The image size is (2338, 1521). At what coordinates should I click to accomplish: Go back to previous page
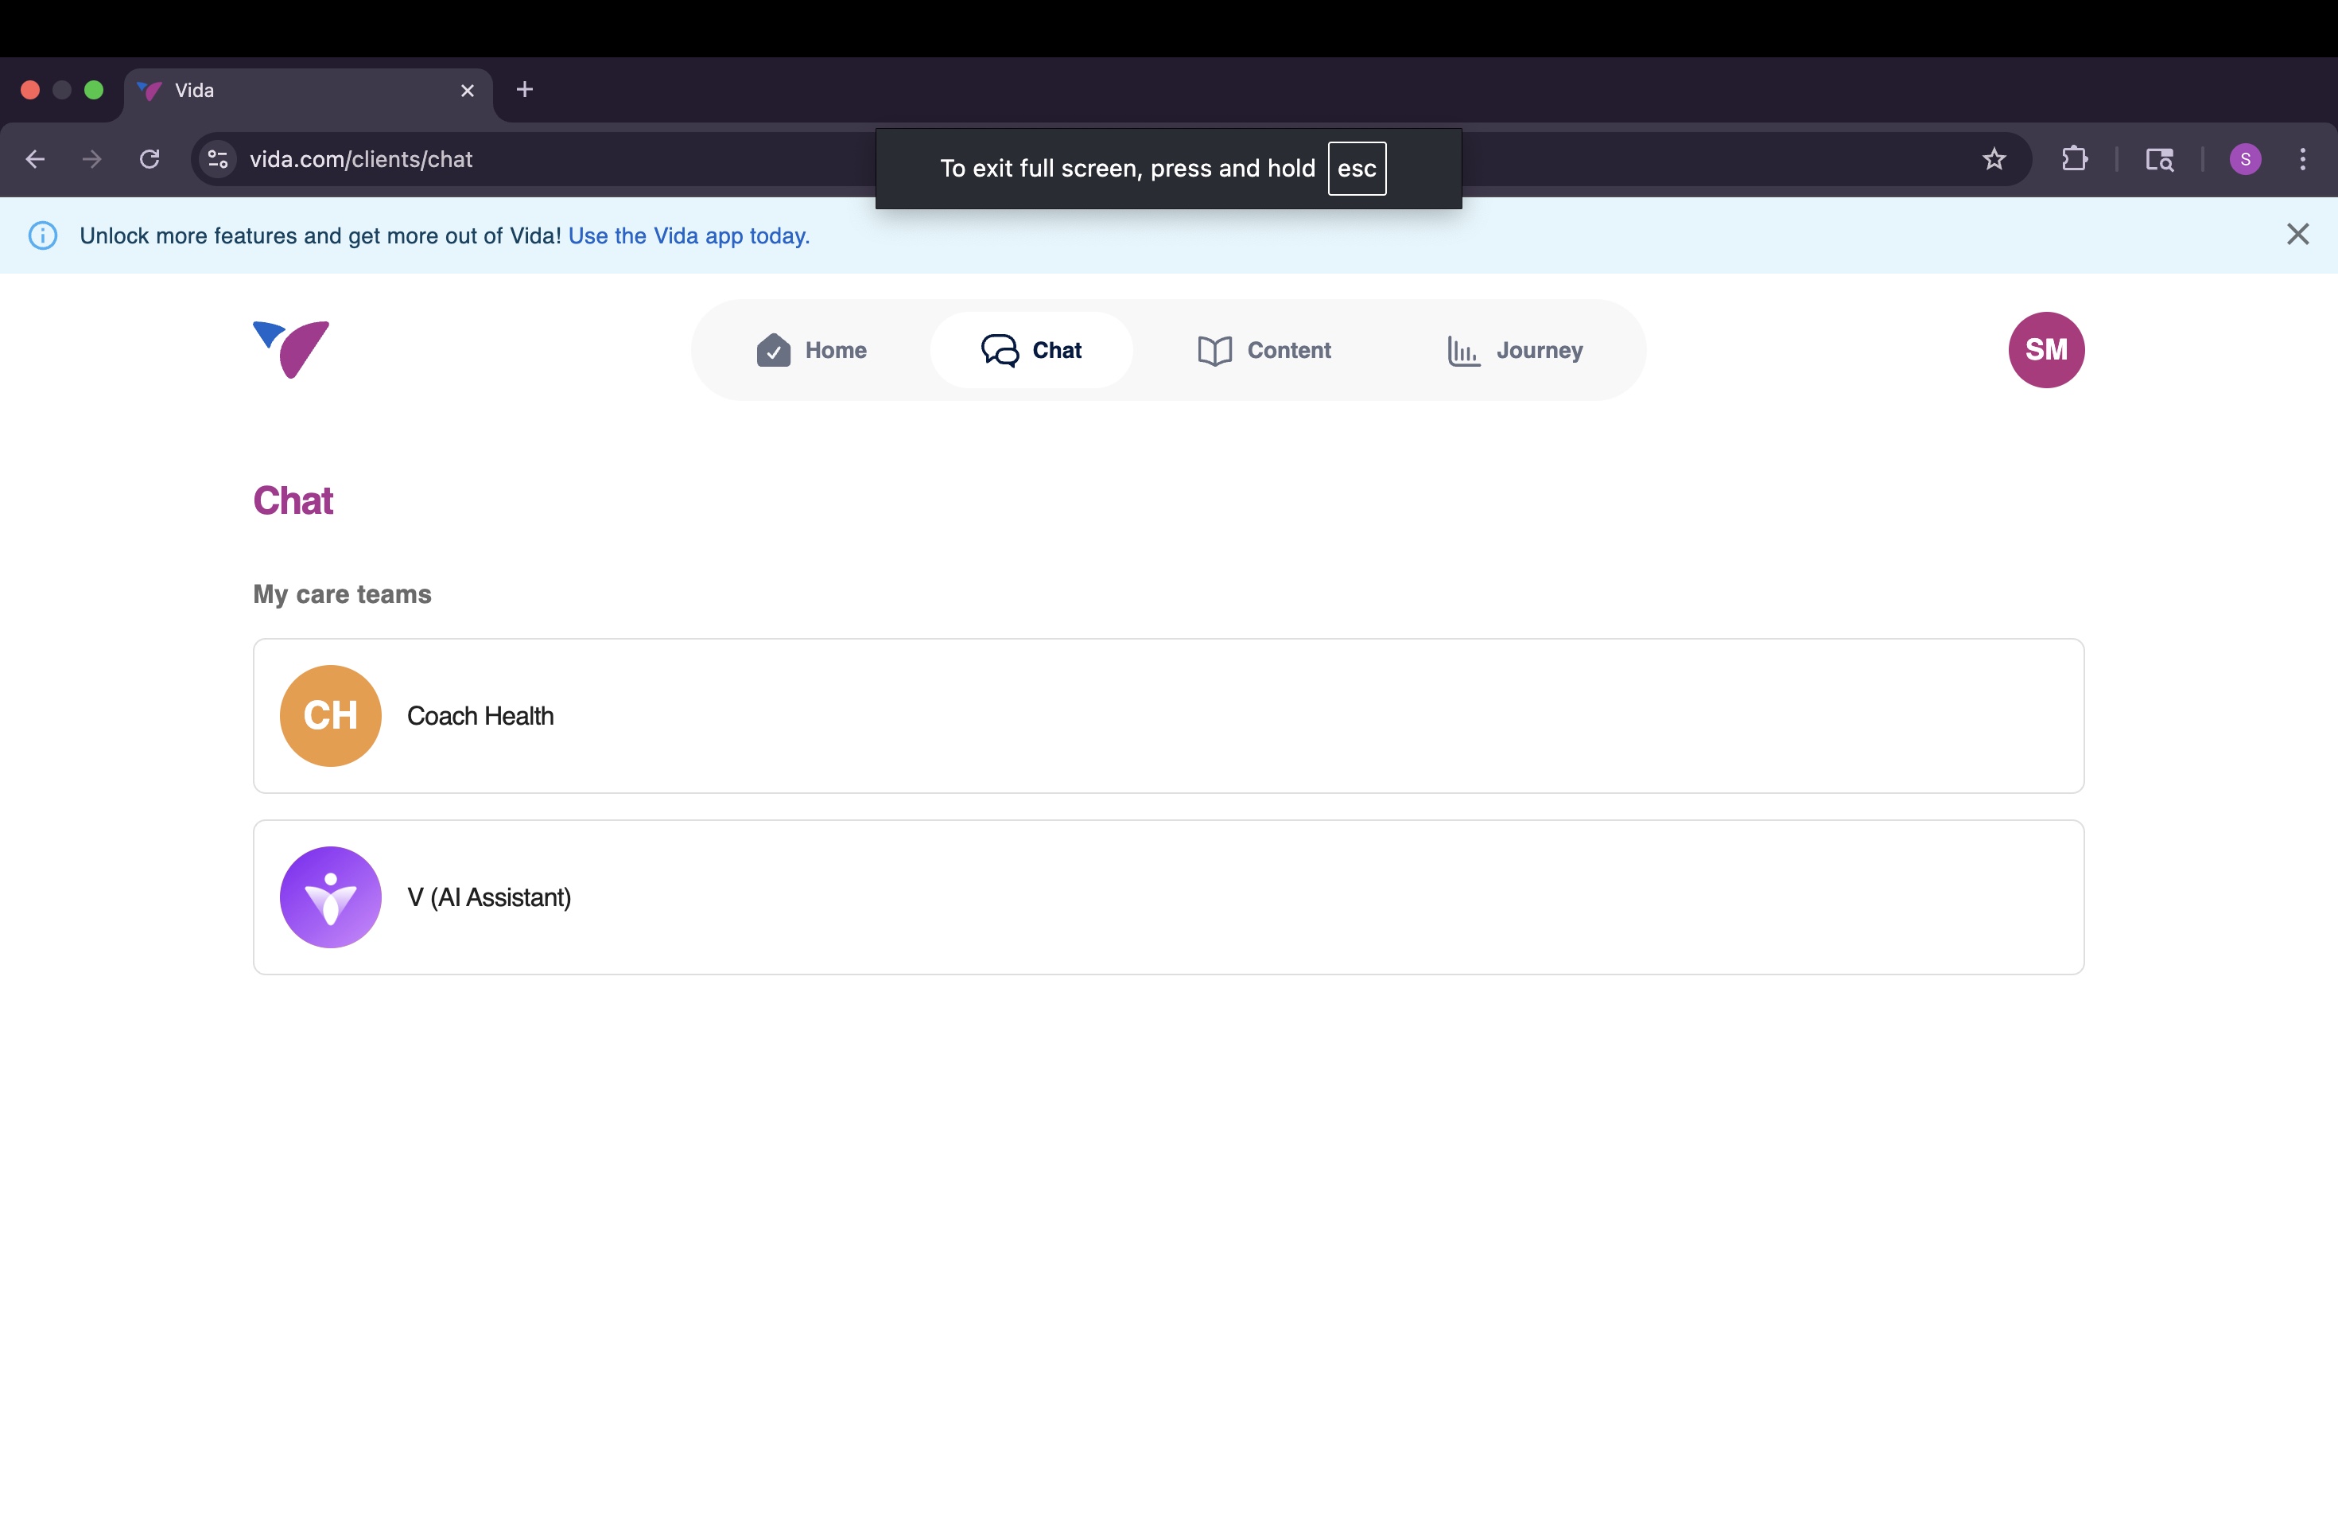35,159
